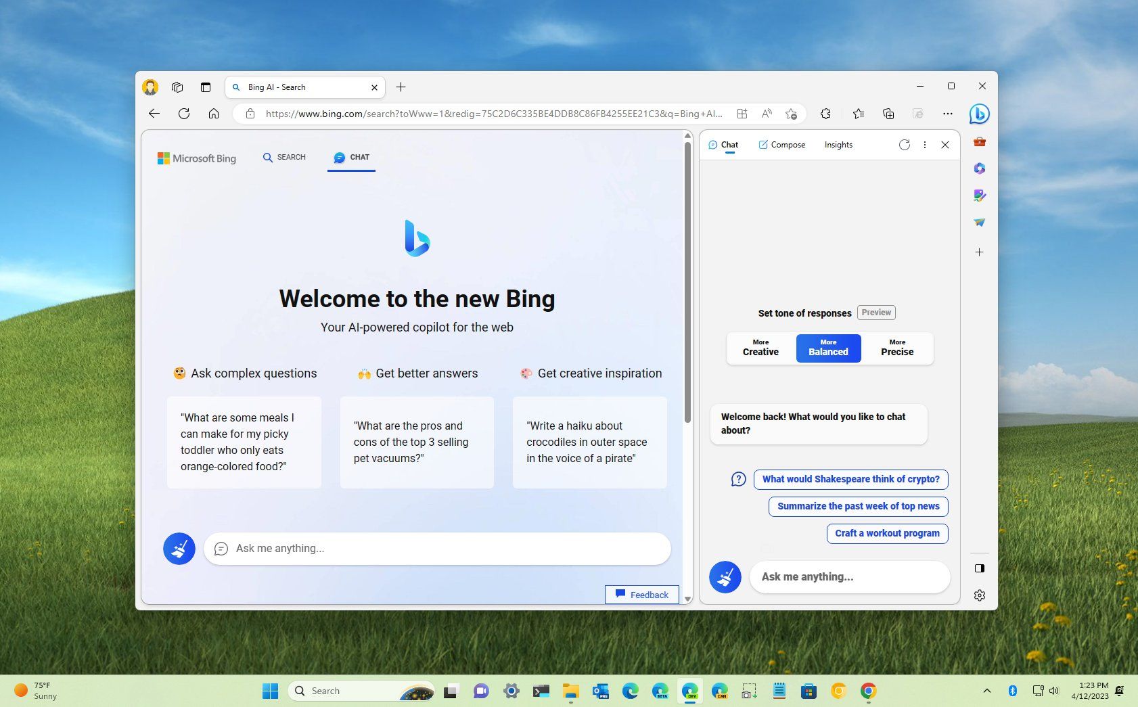
Task: Select the Office hexagon icon in the sidebar
Action: coord(979,168)
